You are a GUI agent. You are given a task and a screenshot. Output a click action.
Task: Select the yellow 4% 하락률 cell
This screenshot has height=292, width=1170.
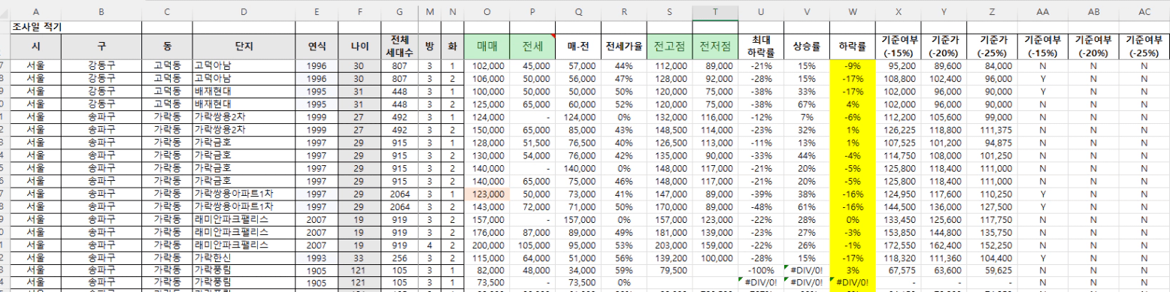pos(853,104)
